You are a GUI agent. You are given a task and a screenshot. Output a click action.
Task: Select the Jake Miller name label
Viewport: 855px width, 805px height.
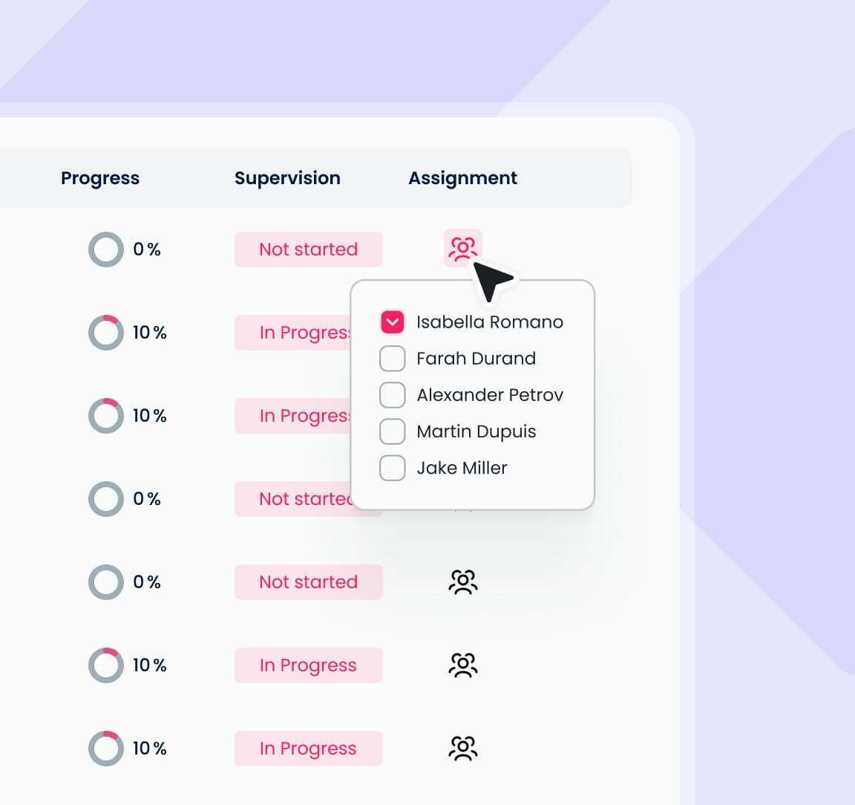[462, 468]
